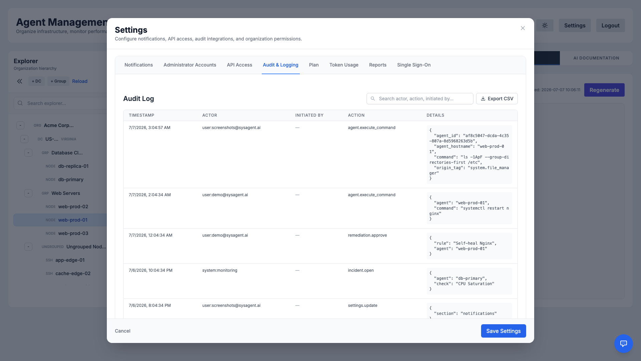Click the ACTOR column header
Screen dimensions: 641x361
click(210, 115)
